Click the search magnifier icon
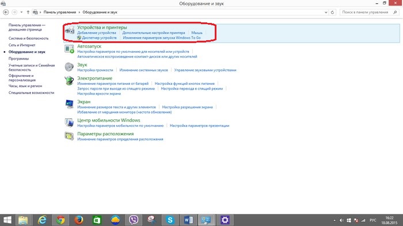The width and height of the screenshot is (403, 226). pos(395,12)
